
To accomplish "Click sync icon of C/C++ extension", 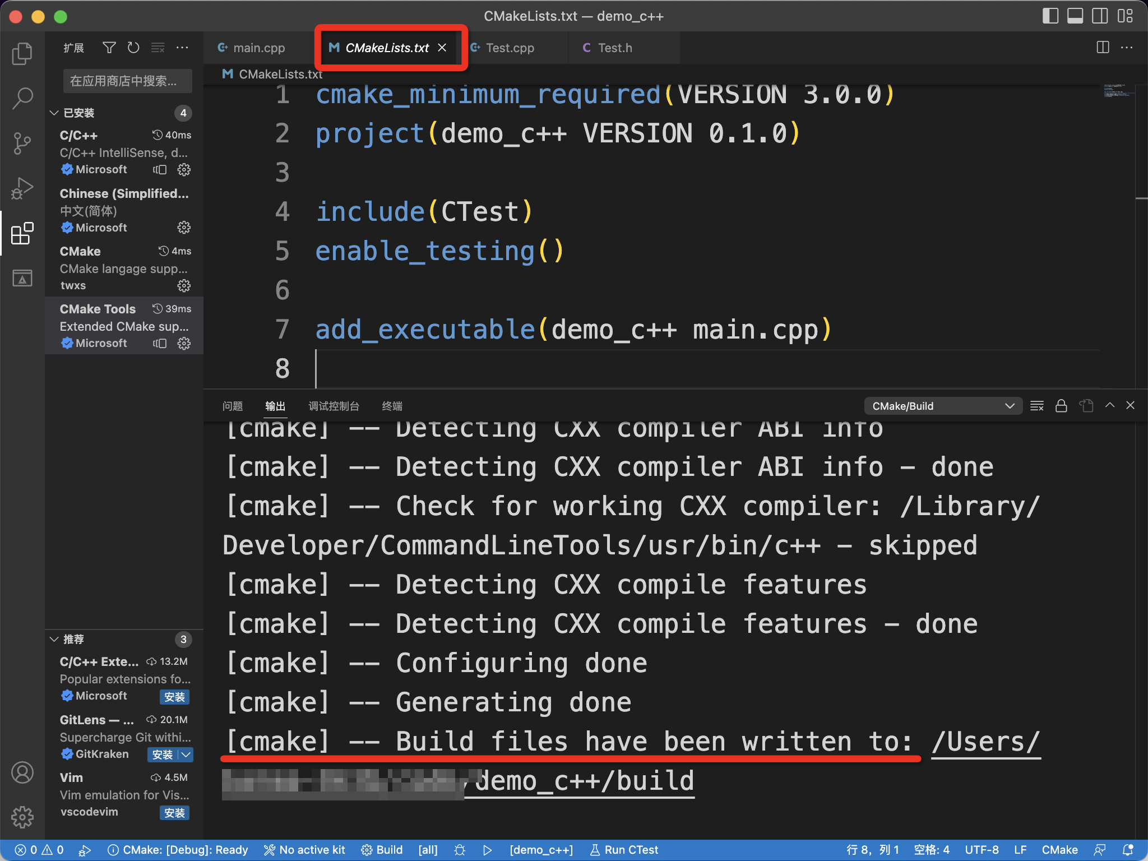I will pyautogui.click(x=160, y=169).
